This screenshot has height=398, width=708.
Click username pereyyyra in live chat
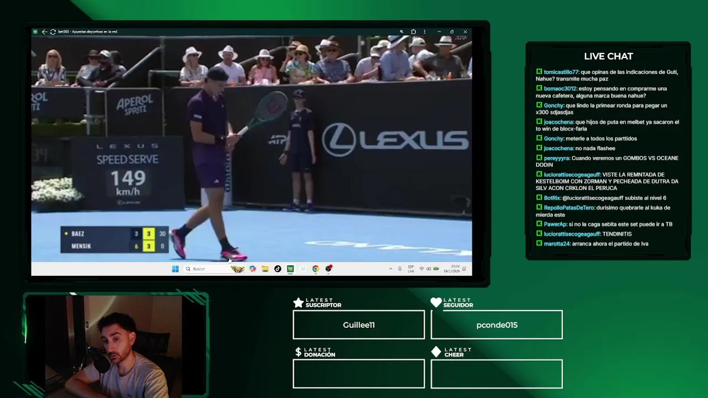(x=556, y=158)
